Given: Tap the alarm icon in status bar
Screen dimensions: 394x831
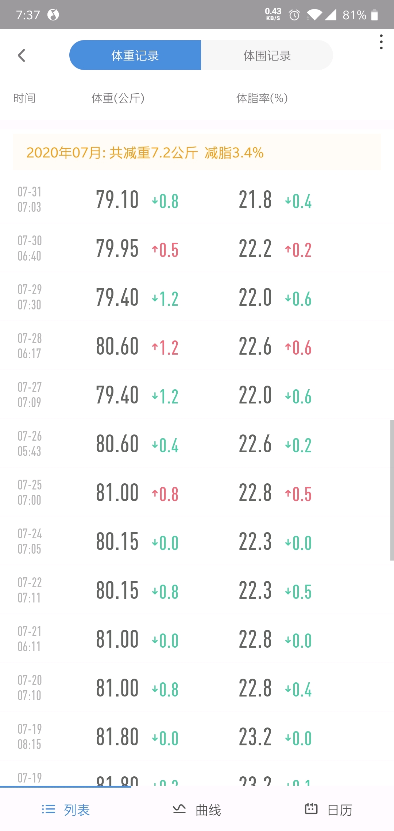Looking at the screenshot, I should pyautogui.click(x=294, y=15).
